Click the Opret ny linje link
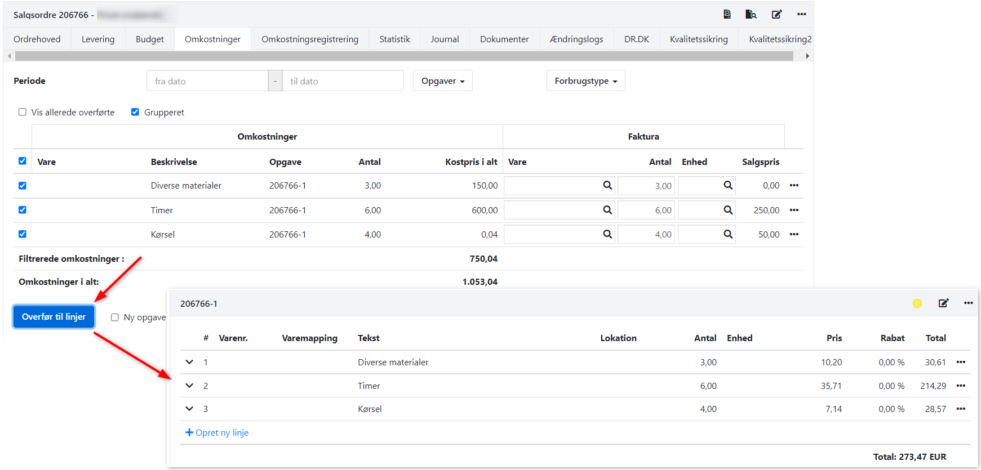The image size is (981, 470). point(217,433)
